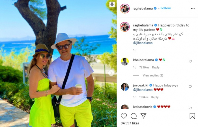The width and height of the screenshot is (198, 127).
Task: Save post with bookmark icon
Action: point(192,116)
